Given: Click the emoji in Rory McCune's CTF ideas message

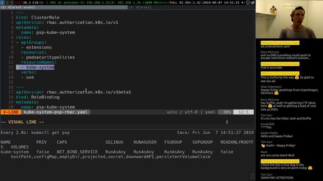Looking at the screenshot, I should pyautogui.click(x=270, y=106).
